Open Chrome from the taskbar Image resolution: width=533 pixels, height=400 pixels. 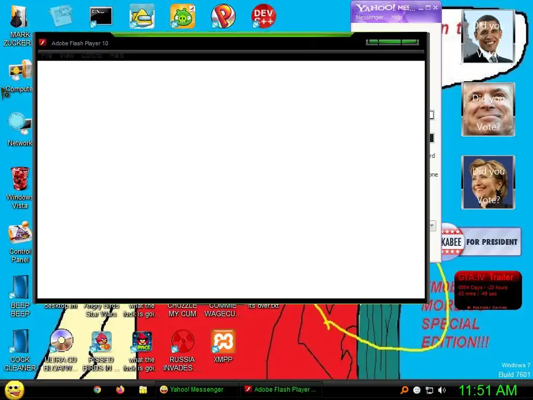tap(97, 390)
